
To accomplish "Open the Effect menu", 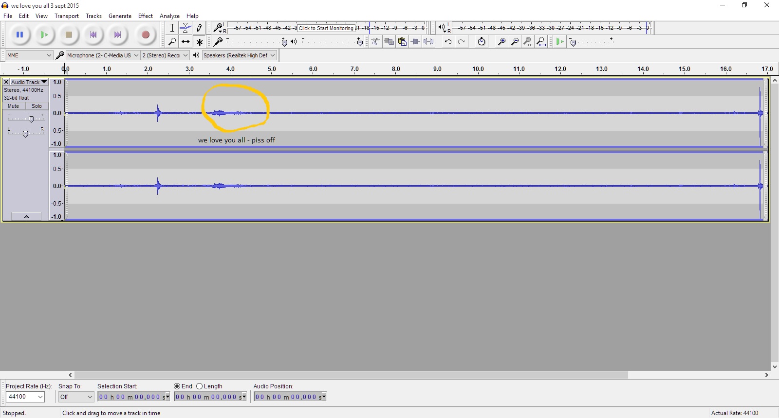I will (x=145, y=16).
